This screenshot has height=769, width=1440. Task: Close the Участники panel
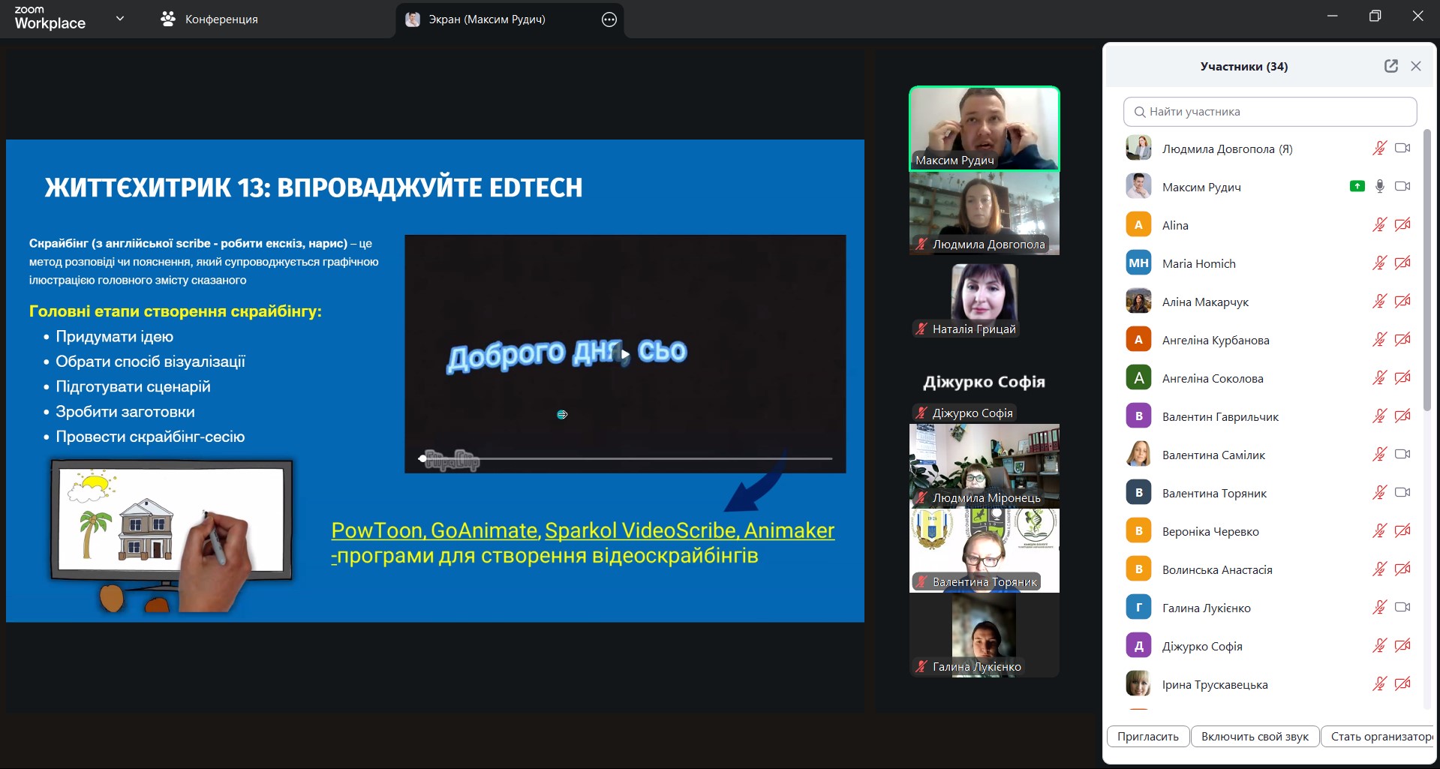pyautogui.click(x=1416, y=66)
